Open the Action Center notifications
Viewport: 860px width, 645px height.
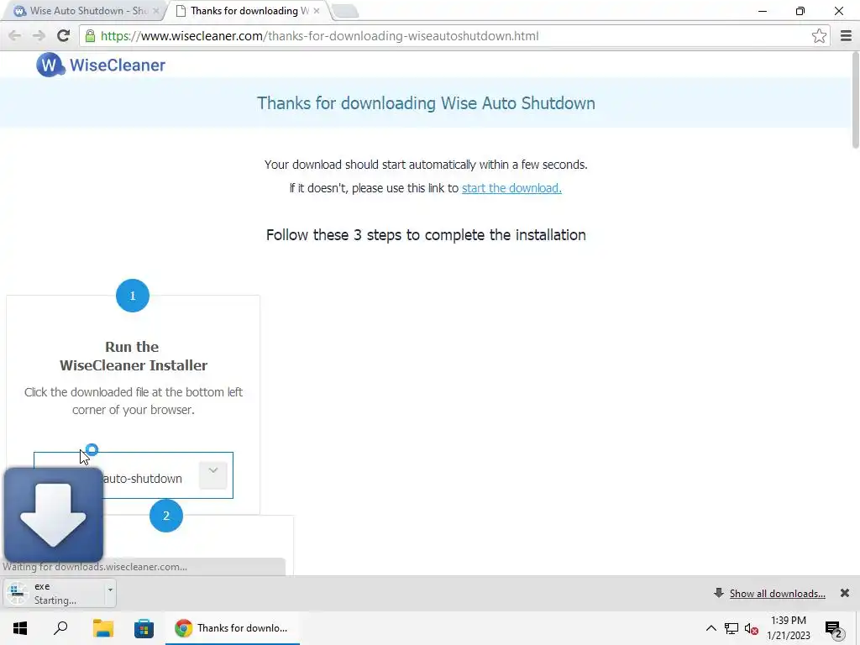[x=833, y=628]
